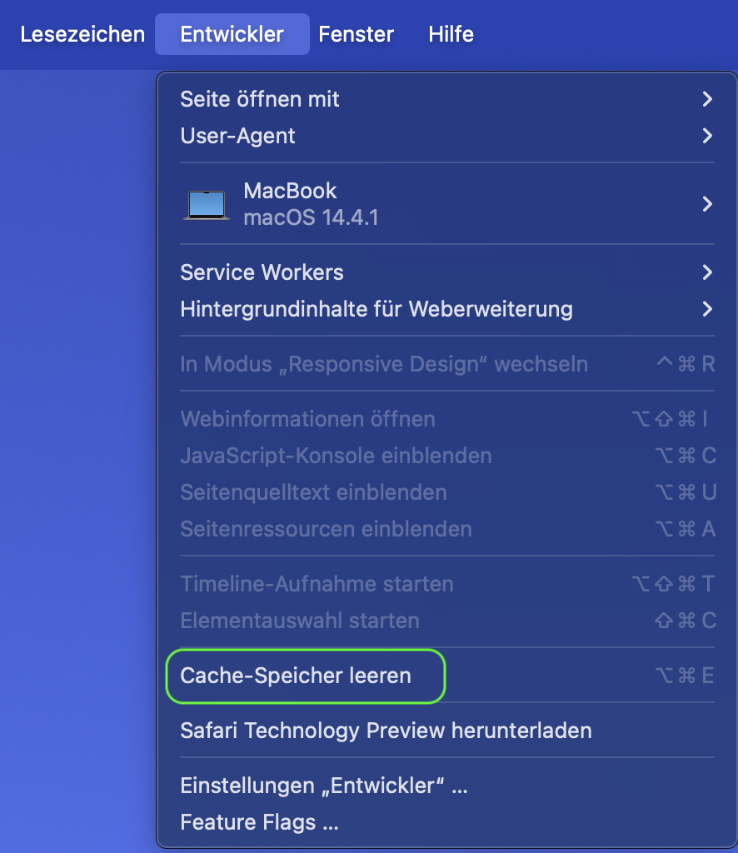Open the Lesezeichen menu
Screen dimensions: 738x853
(x=82, y=34)
